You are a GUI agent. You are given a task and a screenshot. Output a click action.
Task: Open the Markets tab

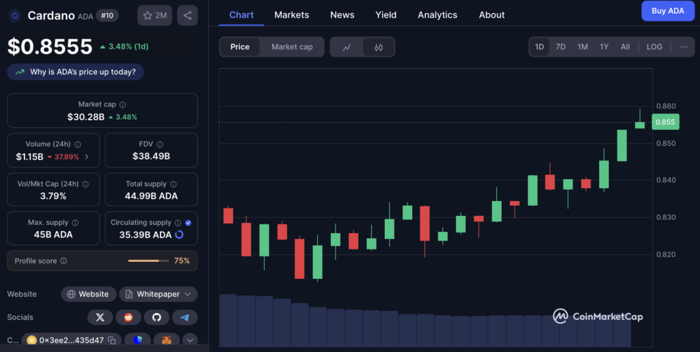(x=291, y=15)
